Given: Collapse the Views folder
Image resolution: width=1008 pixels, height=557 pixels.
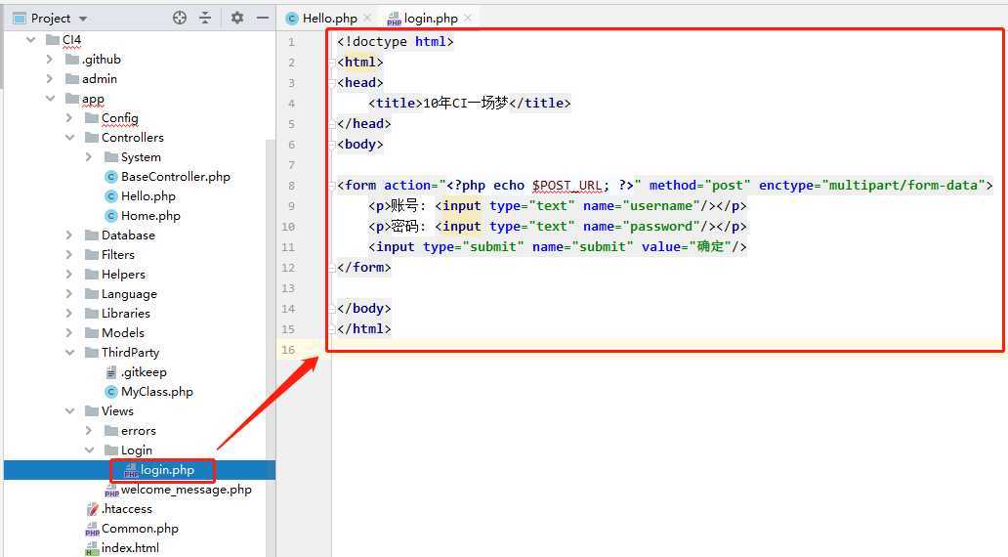Looking at the screenshot, I should point(69,411).
